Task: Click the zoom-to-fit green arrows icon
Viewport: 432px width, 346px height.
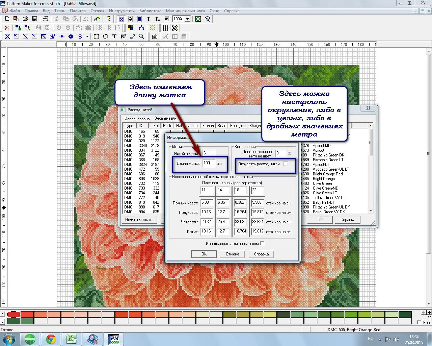Action: coord(198,19)
